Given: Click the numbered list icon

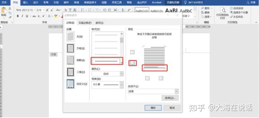Looking at the screenshot, I should tap(90, 10).
